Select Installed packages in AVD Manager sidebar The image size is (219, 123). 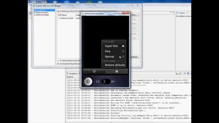click(41, 13)
